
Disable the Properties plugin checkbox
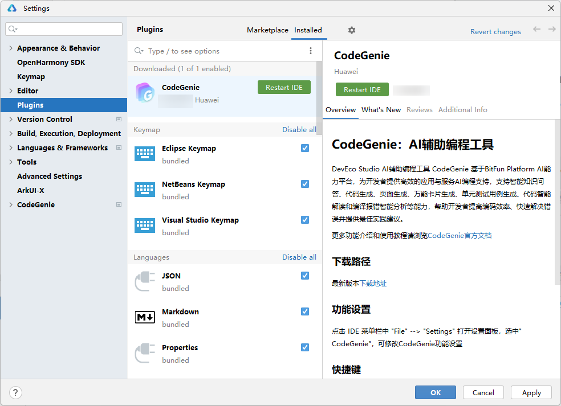305,347
